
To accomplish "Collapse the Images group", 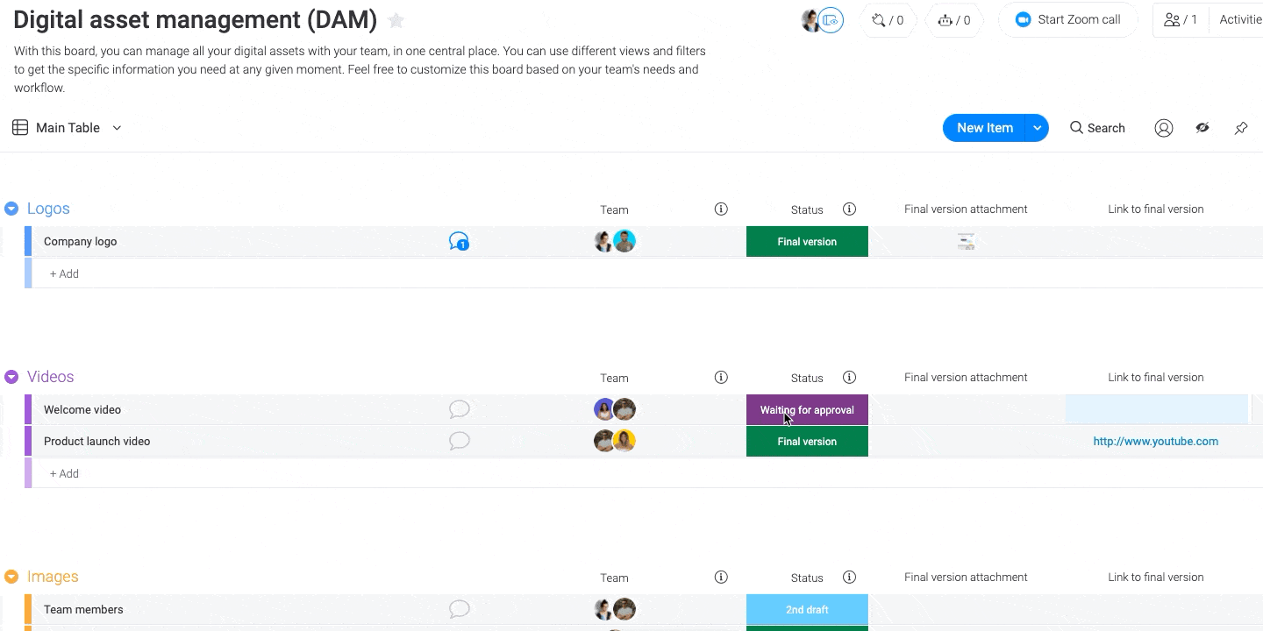I will coord(11,577).
